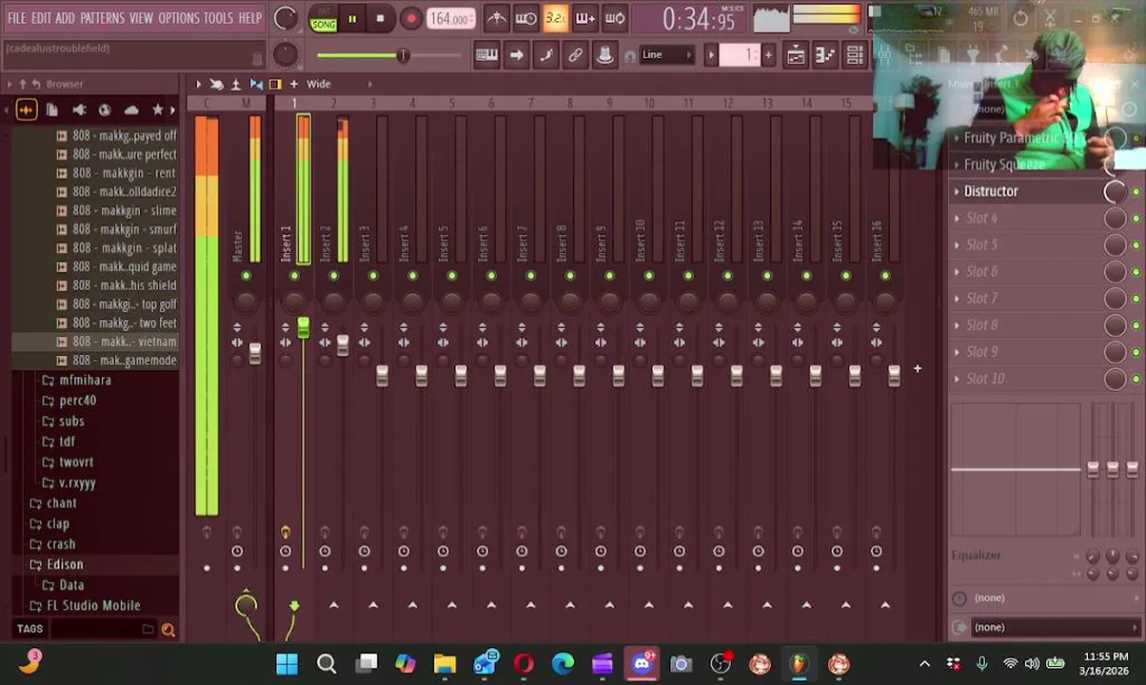Viewport: 1146px width, 685px height.
Task: Enable typing keyboard to piano
Action: click(x=486, y=55)
